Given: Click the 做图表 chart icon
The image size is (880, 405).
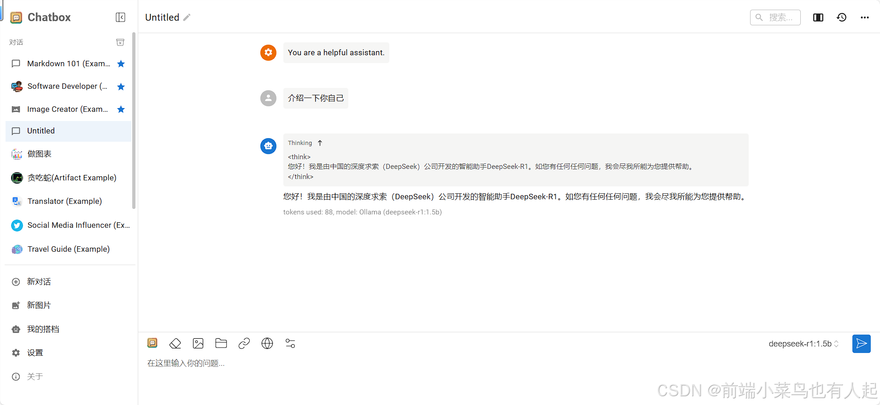Looking at the screenshot, I should [17, 154].
